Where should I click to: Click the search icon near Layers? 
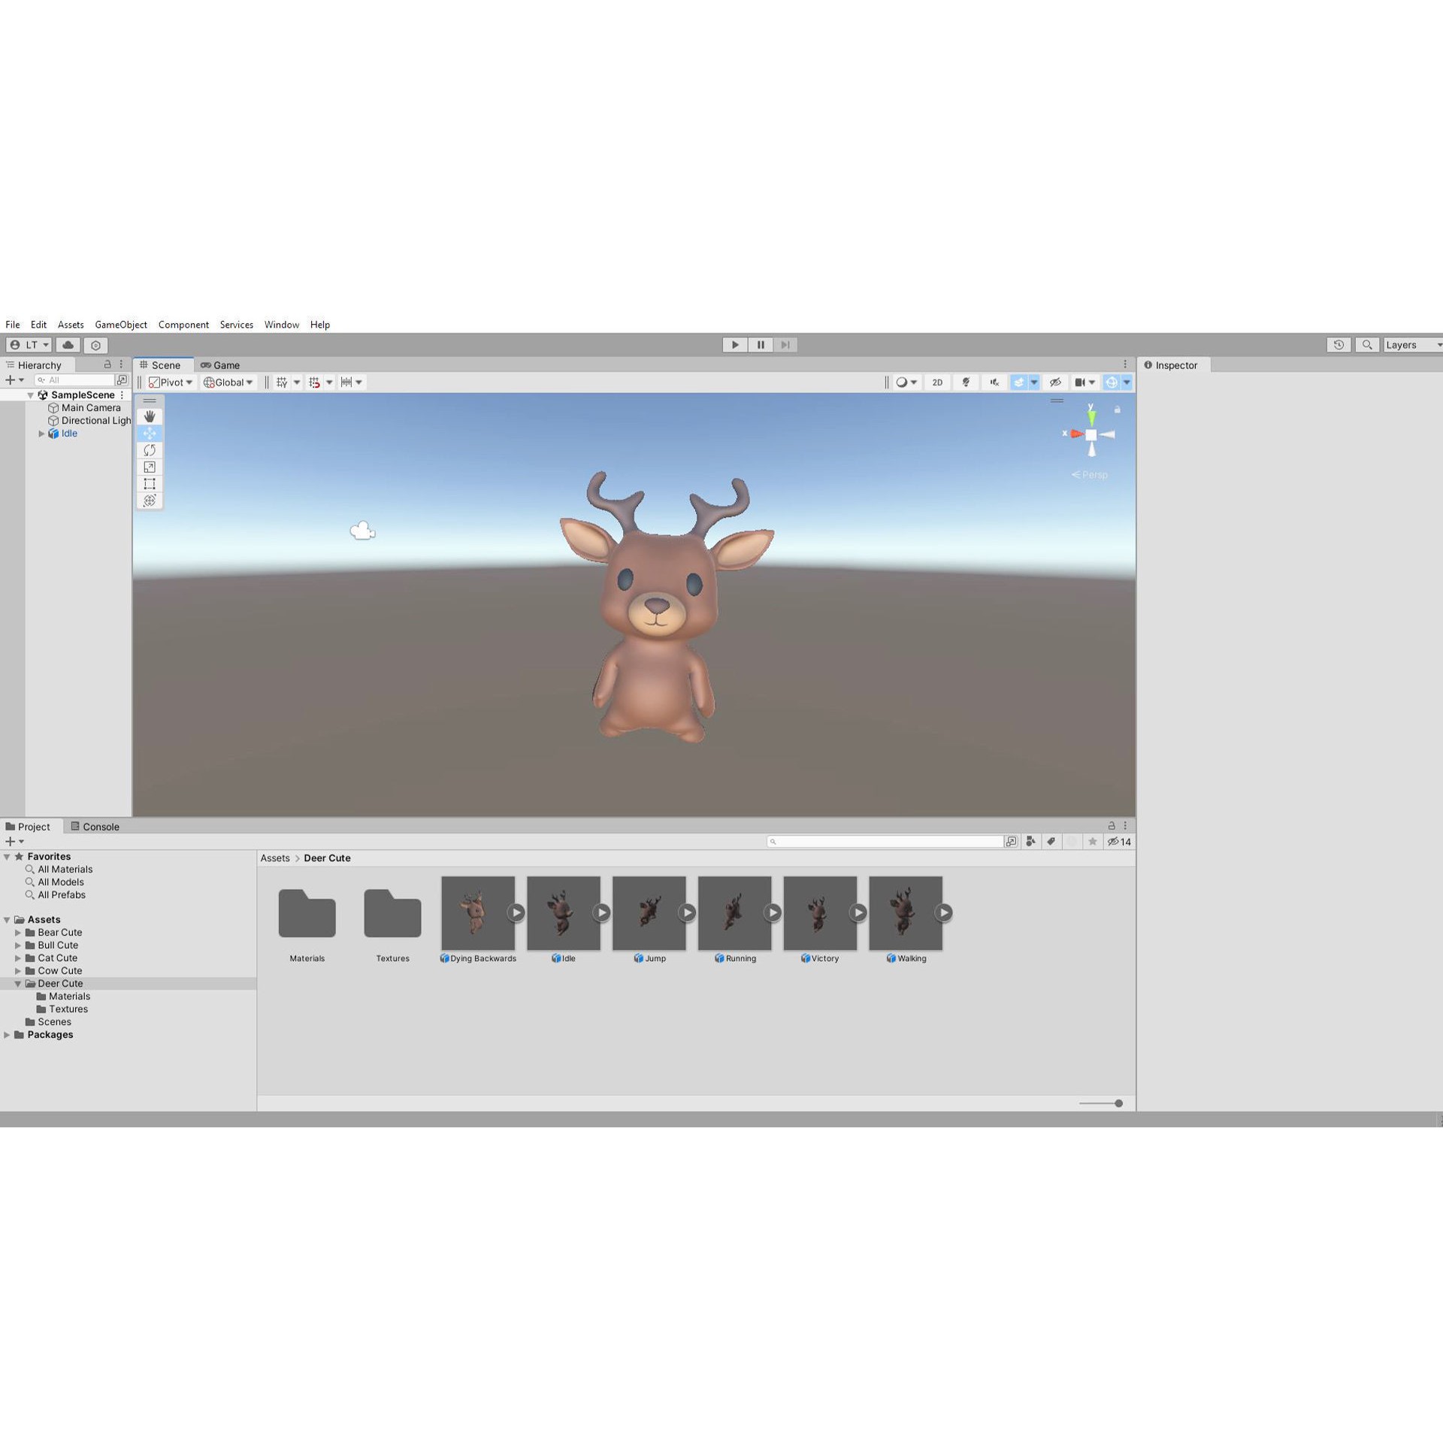(1368, 345)
